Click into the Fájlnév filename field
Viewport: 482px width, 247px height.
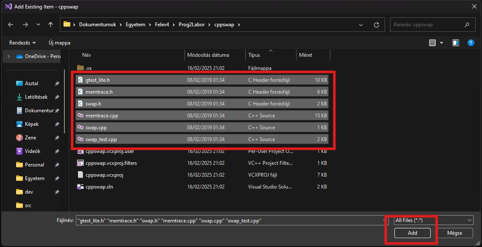(x=229, y=220)
